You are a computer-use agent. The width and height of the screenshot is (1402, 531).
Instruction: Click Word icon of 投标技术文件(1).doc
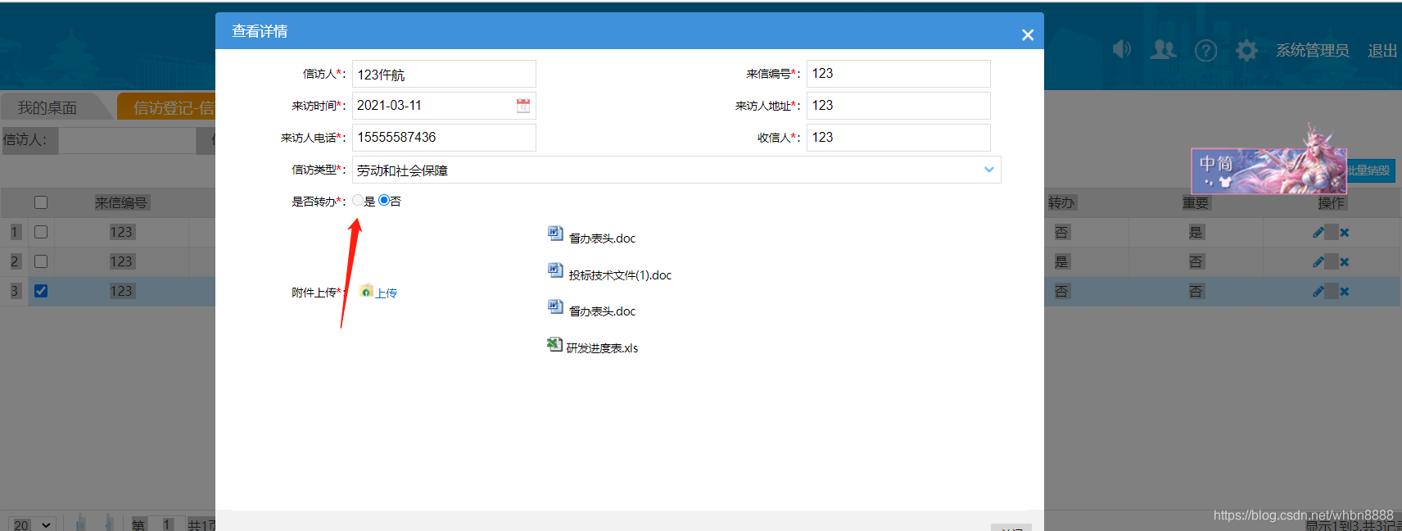555,270
